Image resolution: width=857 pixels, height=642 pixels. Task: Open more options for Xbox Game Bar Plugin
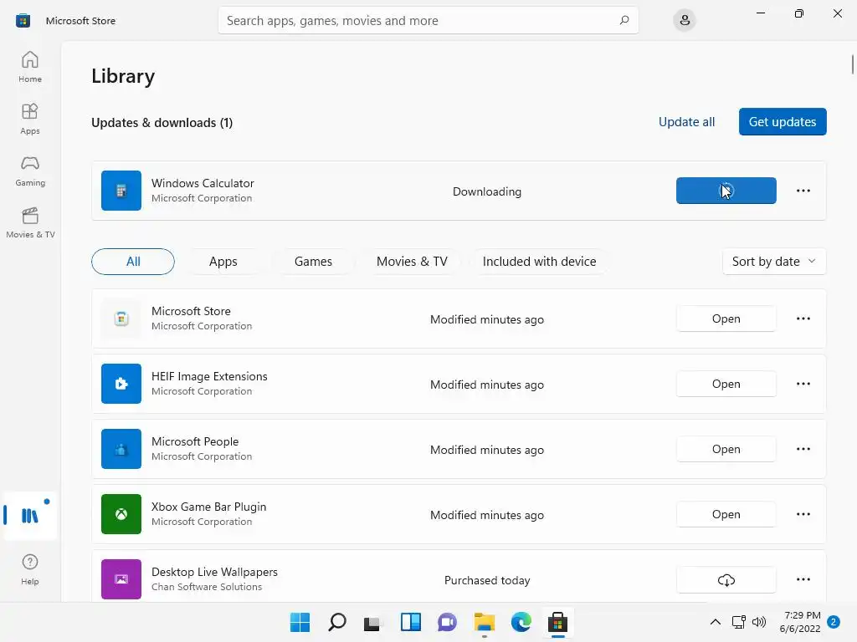tap(803, 514)
